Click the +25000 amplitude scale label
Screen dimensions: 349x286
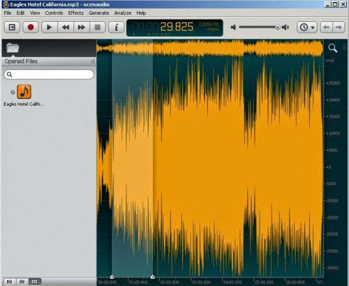(x=333, y=83)
